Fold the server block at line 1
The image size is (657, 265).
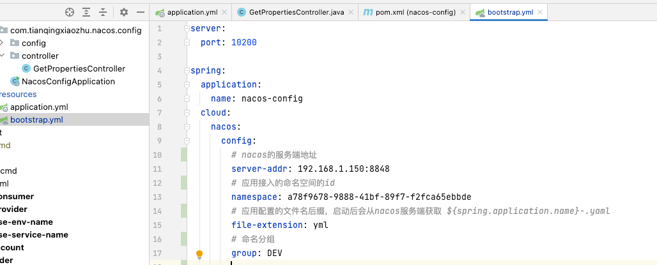tap(186, 29)
